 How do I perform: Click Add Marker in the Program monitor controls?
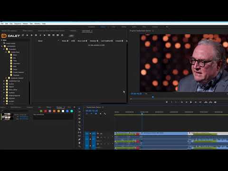pyautogui.click(x=167, y=102)
